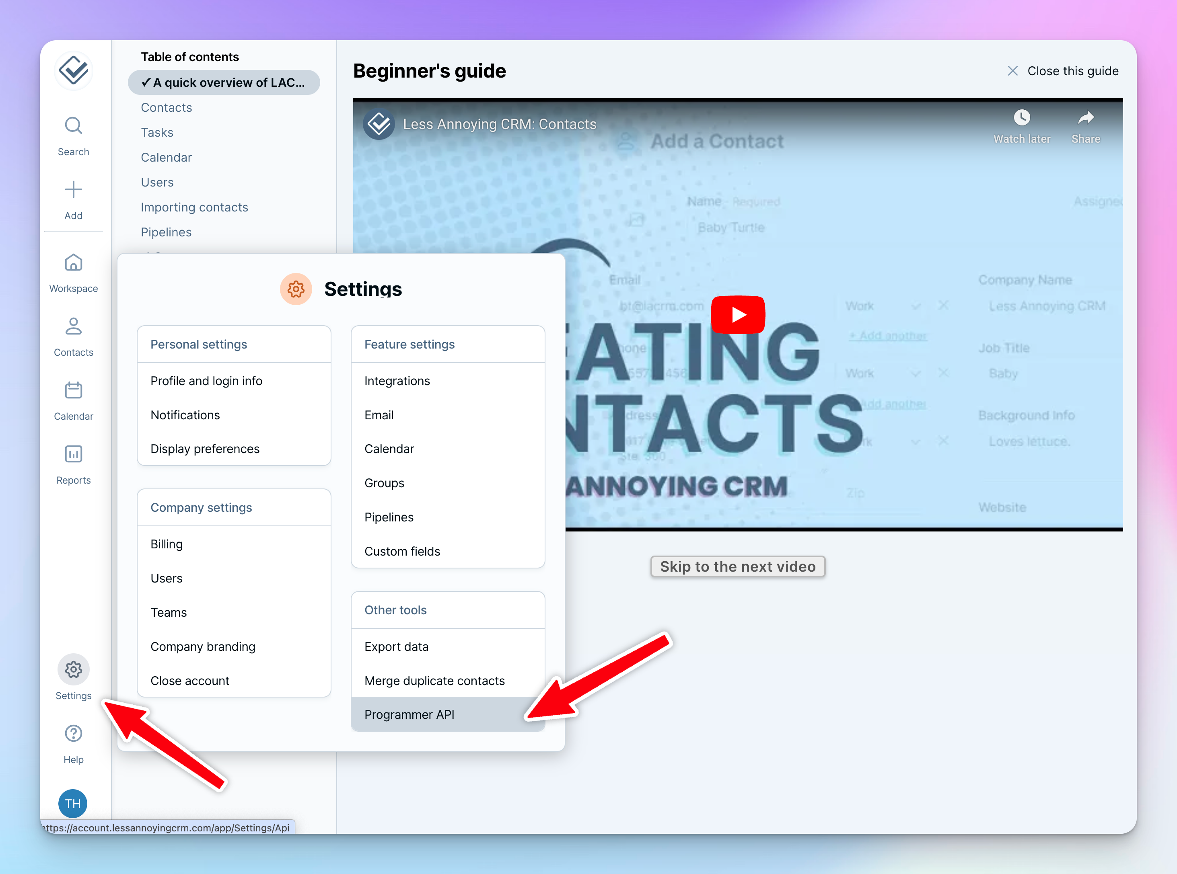Click the Share icon on the video
Viewport: 1177px width, 874px height.
1085,118
